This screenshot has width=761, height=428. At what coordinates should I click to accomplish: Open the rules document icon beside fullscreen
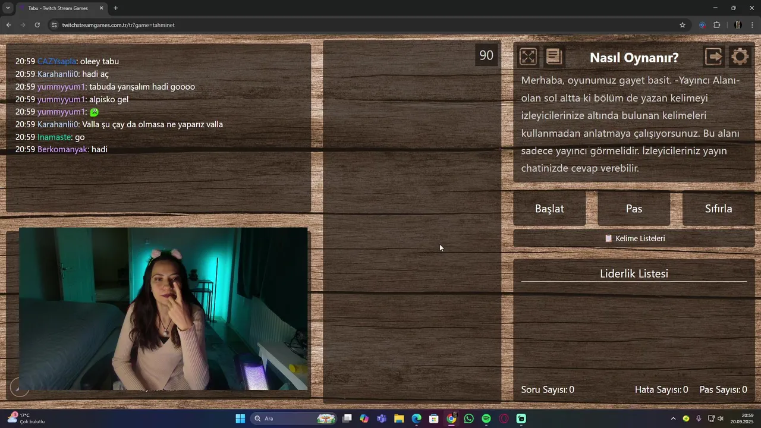tap(554, 56)
